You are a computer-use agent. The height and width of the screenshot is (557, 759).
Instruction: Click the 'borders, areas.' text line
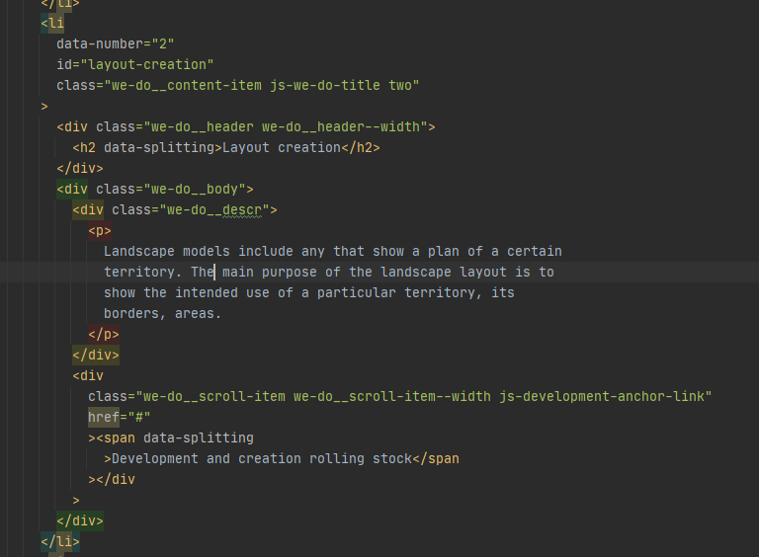163,314
